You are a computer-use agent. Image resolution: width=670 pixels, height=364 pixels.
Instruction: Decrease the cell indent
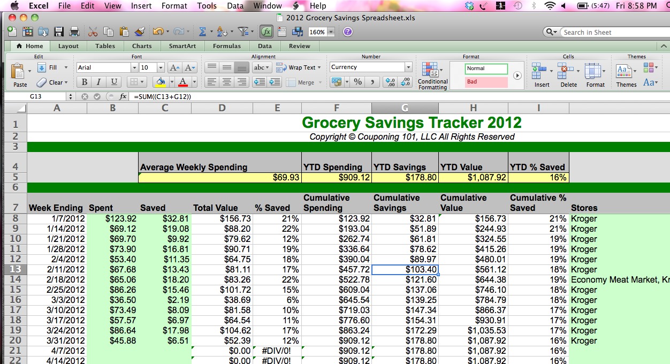click(260, 82)
